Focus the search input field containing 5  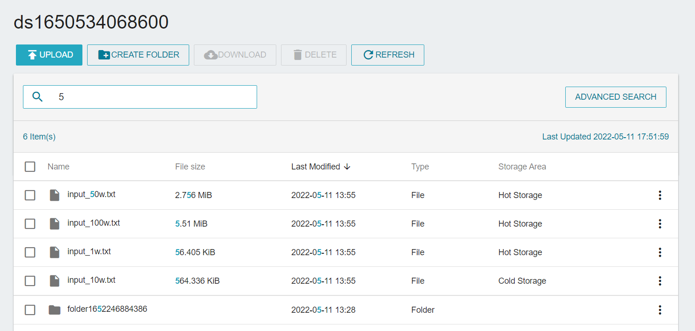155,97
